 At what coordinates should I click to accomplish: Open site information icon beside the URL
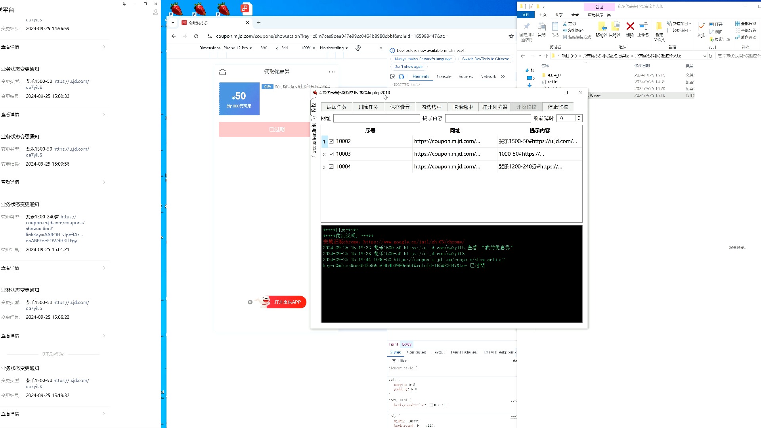[210, 36]
